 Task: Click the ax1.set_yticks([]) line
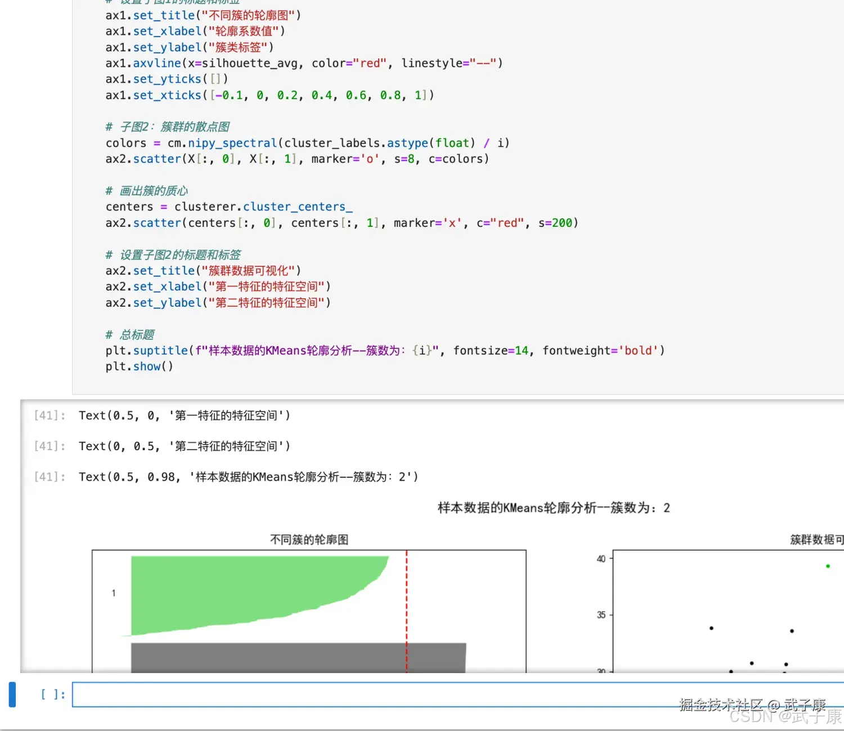pos(167,79)
